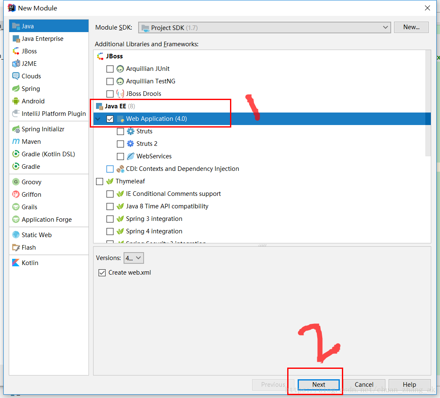Click the Clouds speech bubble icon
Viewport: 440px width, 398px height.
pos(16,76)
